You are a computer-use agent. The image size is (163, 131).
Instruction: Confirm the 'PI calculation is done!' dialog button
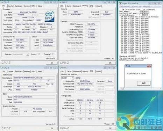[x=144, y=83]
